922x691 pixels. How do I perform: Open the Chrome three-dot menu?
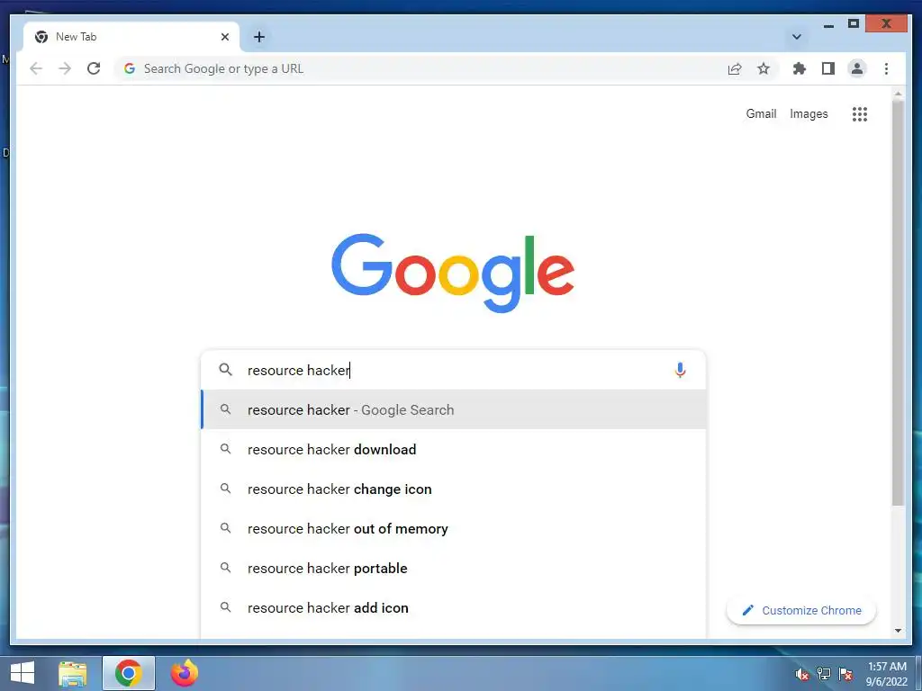(x=886, y=68)
